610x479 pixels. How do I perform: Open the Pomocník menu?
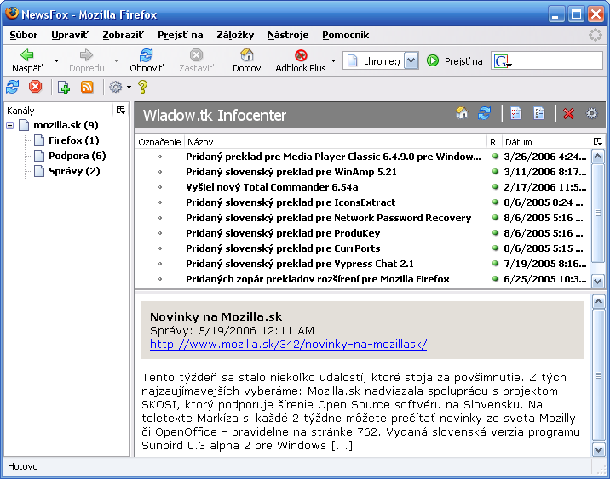click(345, 35)
